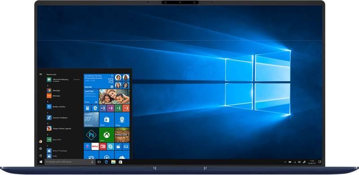
Task: Open the red PowerPoint small tile
Action: [x=126, y=108]
